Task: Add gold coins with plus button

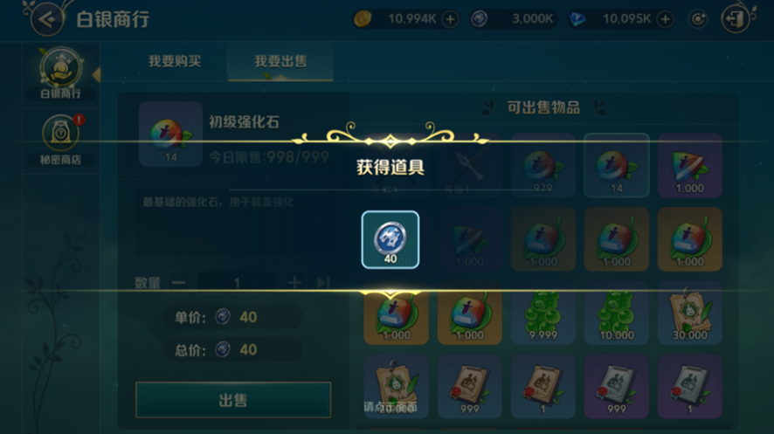Action: click(x=450, y=19)
